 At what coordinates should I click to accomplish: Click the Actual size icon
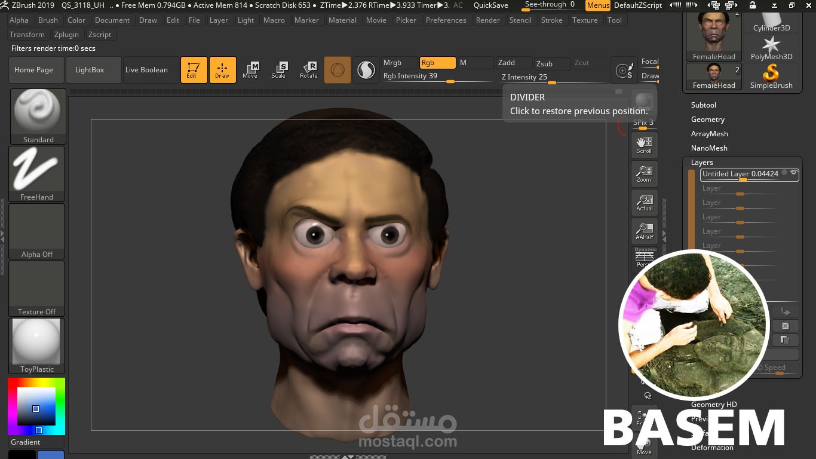(x=644, y=203)
